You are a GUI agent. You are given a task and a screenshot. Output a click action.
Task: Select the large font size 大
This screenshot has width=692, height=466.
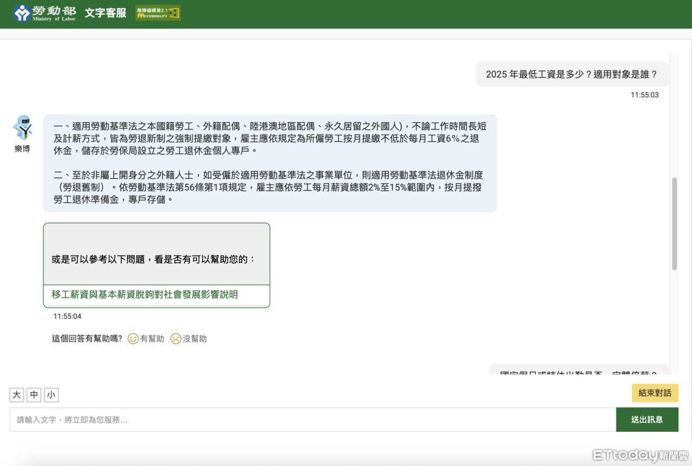tap(17, 395)
